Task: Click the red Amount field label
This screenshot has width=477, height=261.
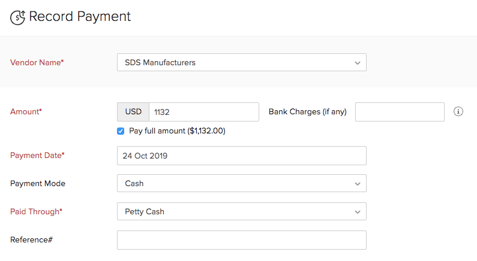Action: (x=26, y=111)
